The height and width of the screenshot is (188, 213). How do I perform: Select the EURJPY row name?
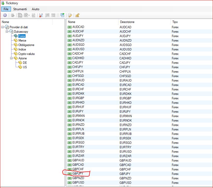point(78,111)
